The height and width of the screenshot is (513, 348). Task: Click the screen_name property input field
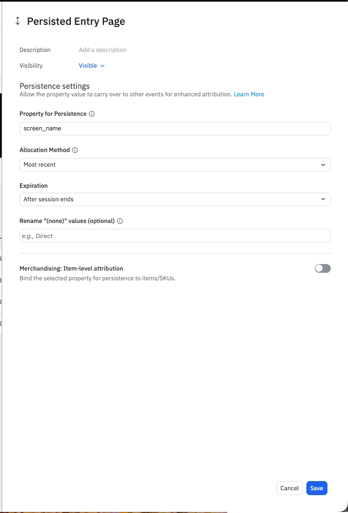(174, 128)
